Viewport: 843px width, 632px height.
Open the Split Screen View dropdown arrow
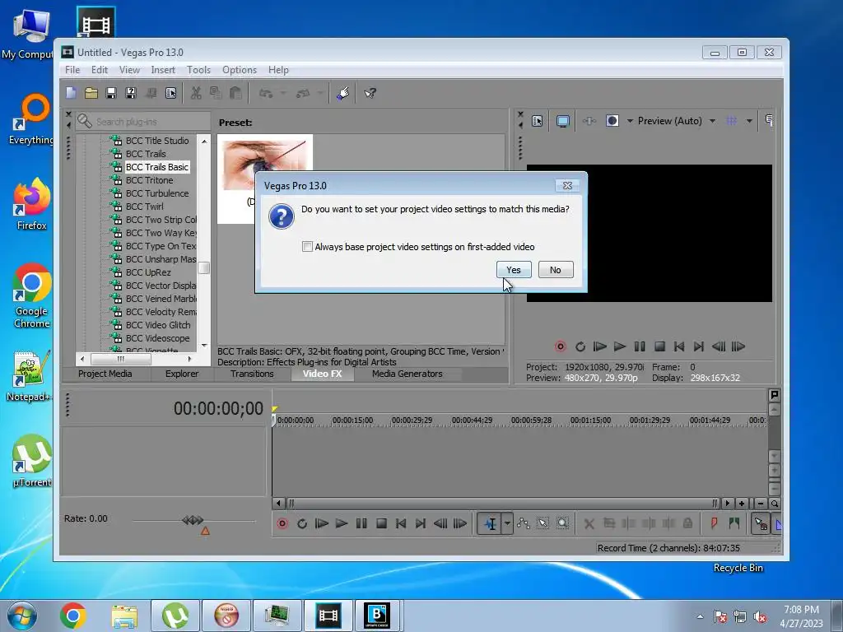630,121
